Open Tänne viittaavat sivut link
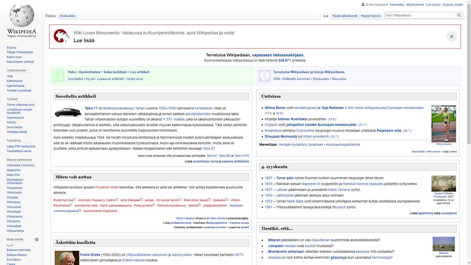This screenshot has width=471, height=265. point(21,105)
